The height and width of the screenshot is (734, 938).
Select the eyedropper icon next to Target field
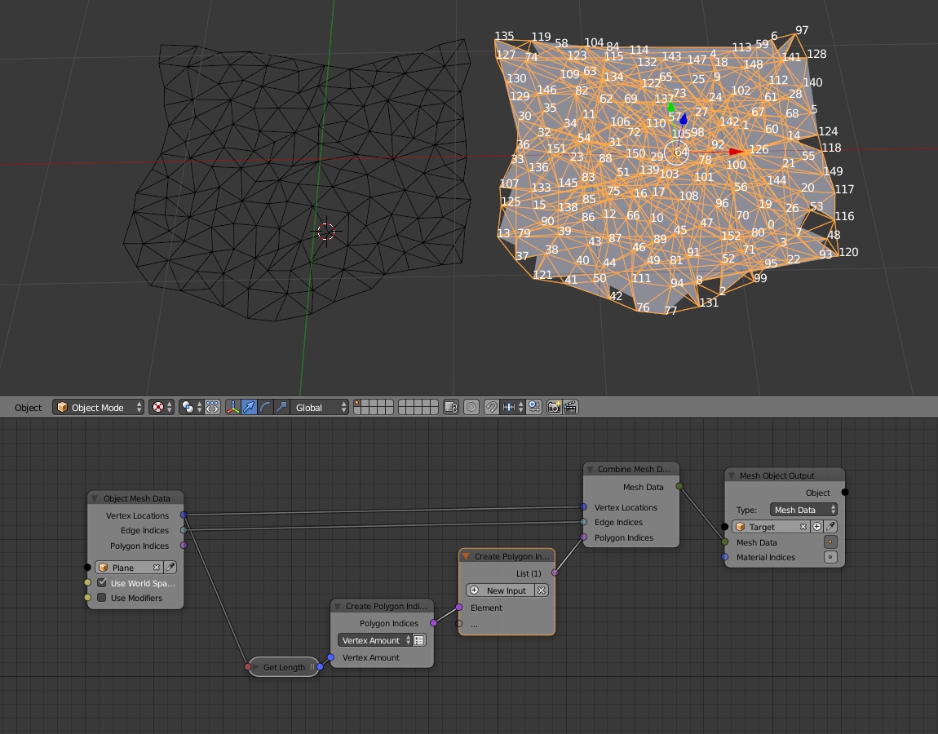[830, 526]
